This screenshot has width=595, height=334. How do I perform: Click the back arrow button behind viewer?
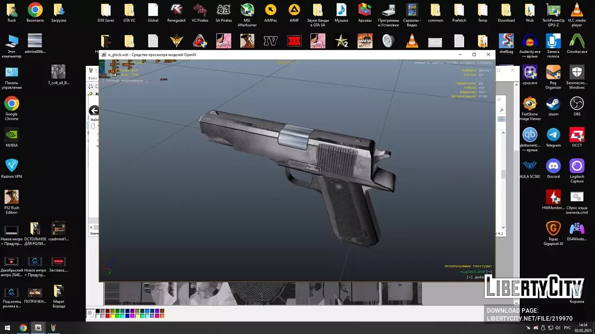[94, 111]
